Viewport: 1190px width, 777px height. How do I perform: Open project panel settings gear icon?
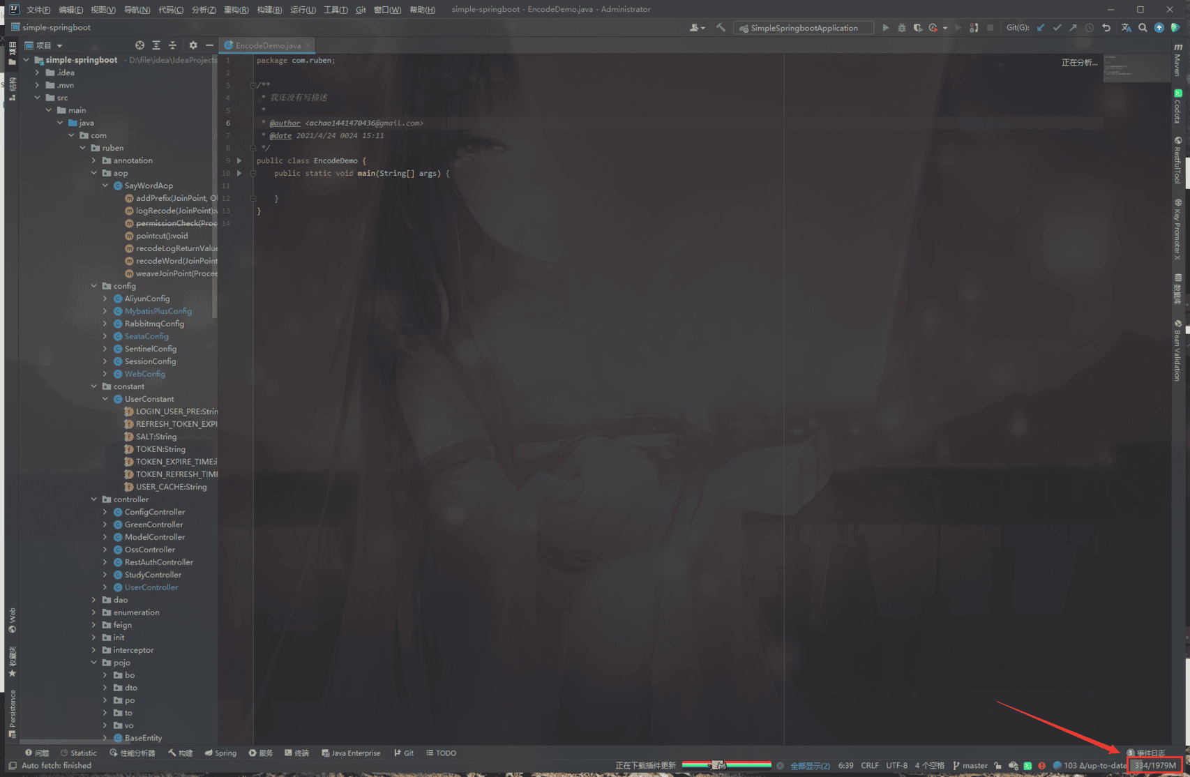tap(193, 45)
